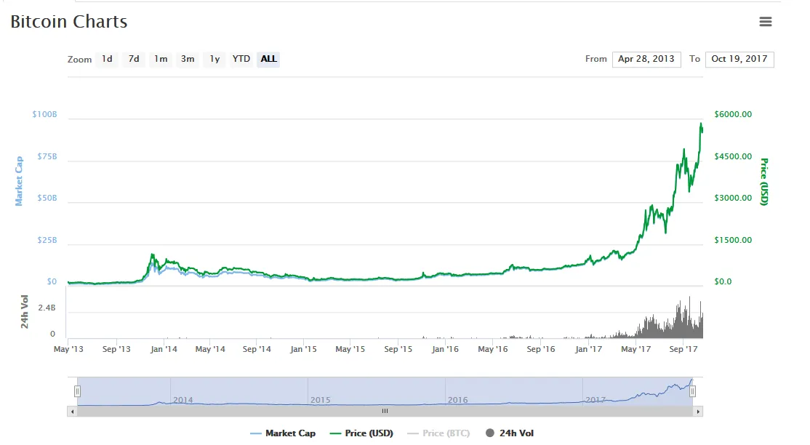Toggle the Price (USD) series legend
The image size is (810, 445).
pyautogui.click(x=361, y=433)
